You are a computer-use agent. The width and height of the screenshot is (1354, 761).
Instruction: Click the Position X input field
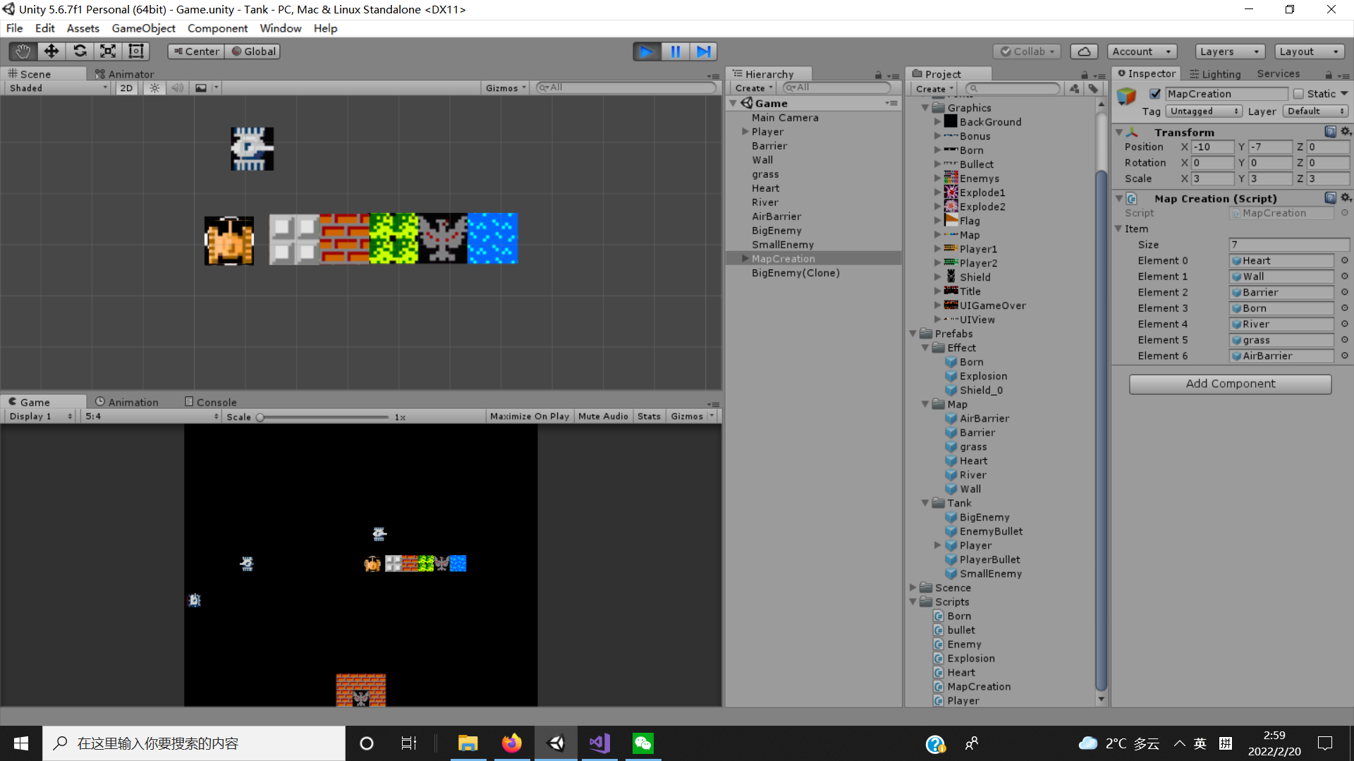click(1213, 147)
